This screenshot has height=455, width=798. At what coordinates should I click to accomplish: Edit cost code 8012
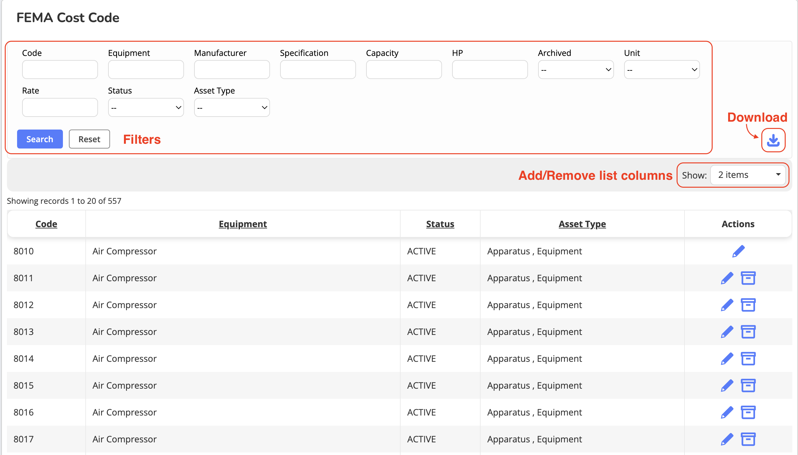[x=727, y=305]
